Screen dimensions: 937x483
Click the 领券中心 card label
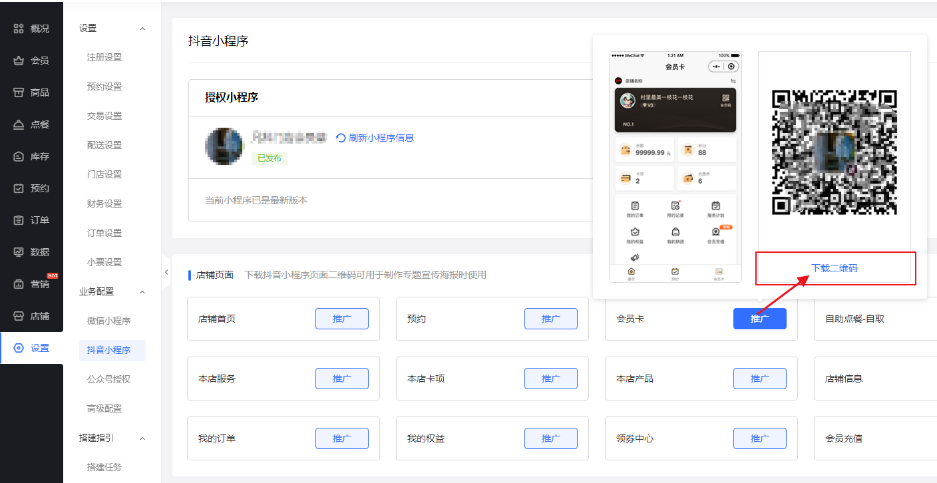635,438
